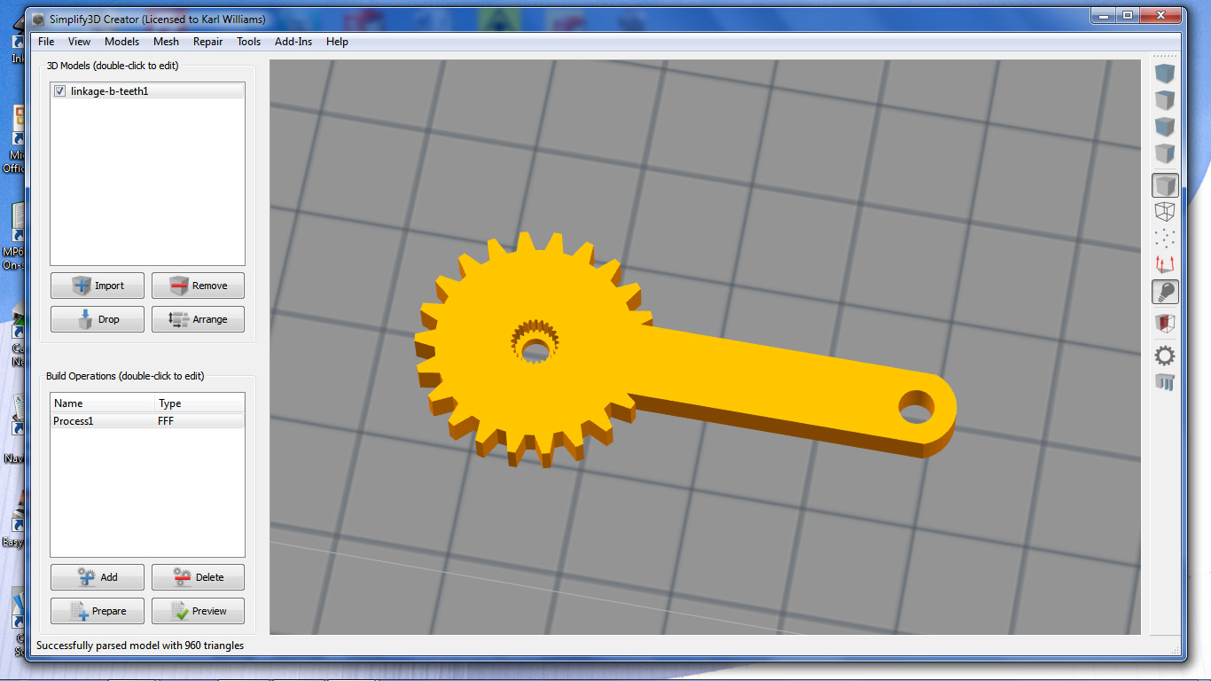The width and height of the screenshot is (1211, 681).
Task: Select the support structures icon
Action: pyautogui.click(x=1164, y=382)
